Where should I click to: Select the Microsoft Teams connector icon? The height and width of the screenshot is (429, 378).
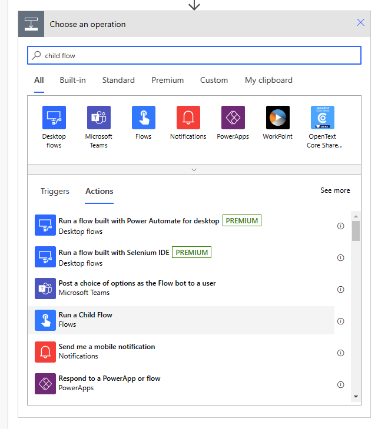pos(99,118)
